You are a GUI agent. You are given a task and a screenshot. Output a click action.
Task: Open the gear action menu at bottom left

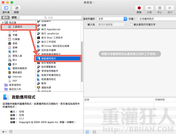[x=4, y=132]
